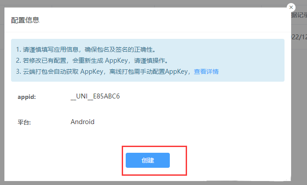Select the Android platform value
The width and height of the screenshot is (307, 185).
pyautogui.click(x=82, y=122)
